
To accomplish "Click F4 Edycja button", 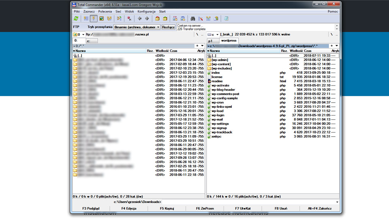I will click(x=129, y=208).
